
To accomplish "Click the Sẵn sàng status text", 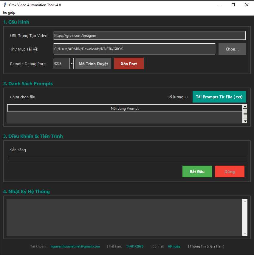I will 18,150.
